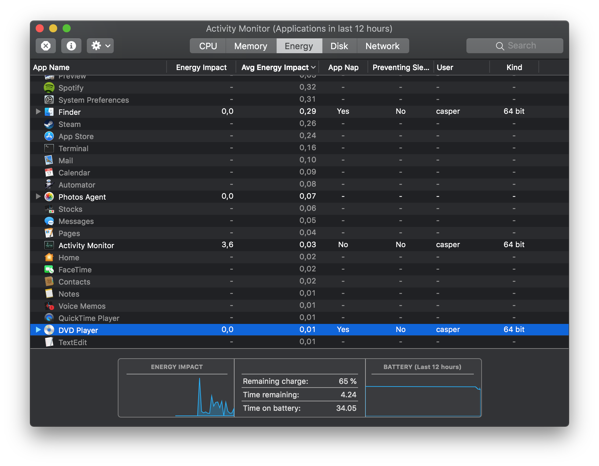The height and width of the screenshot is (466, 599).
Task: Select the System Preferences row name
Action: (x=94, y=100)
